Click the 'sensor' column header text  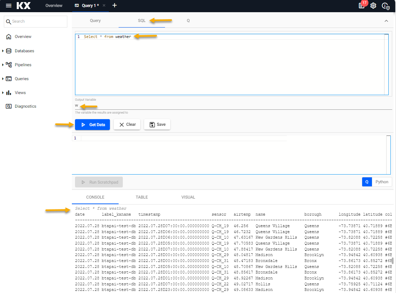click(x=219, y=214)
